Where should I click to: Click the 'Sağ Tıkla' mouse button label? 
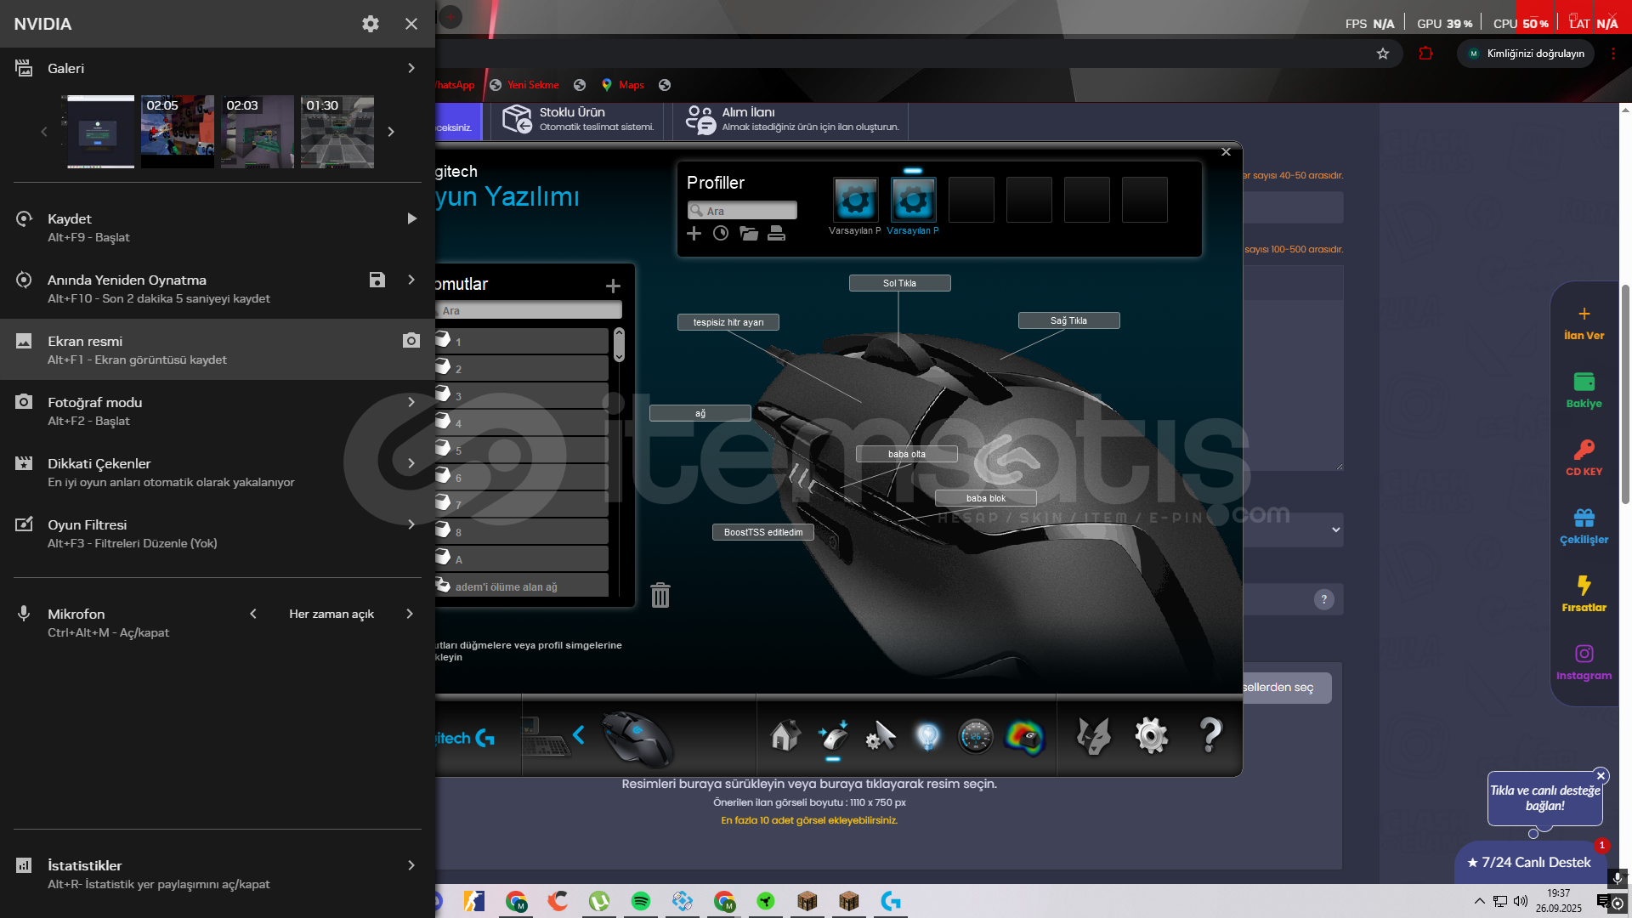coord(1068,320)
